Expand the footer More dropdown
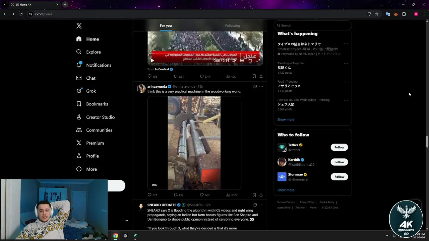This screenshot has width=429, height=241. click(x=314, y=208)
